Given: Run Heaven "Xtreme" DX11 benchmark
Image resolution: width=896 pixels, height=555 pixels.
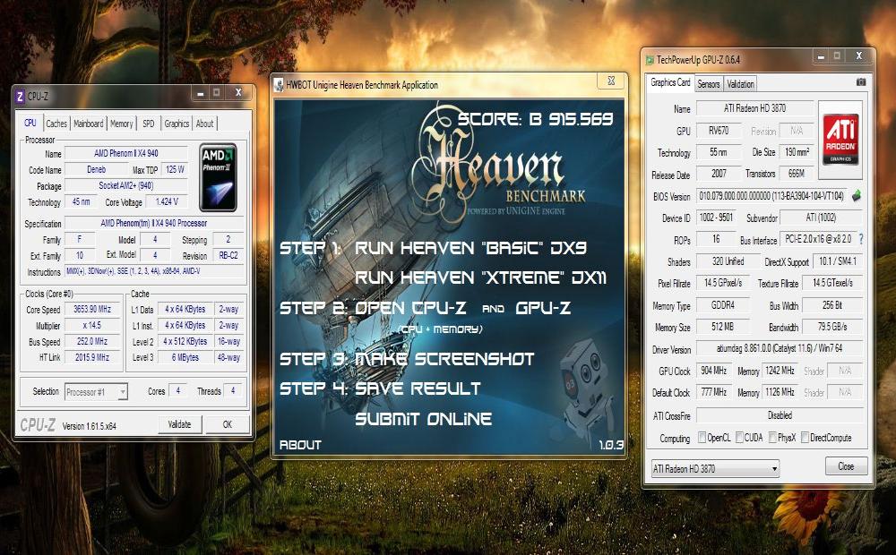Looking at the screenshot, I should click(480, 277).
